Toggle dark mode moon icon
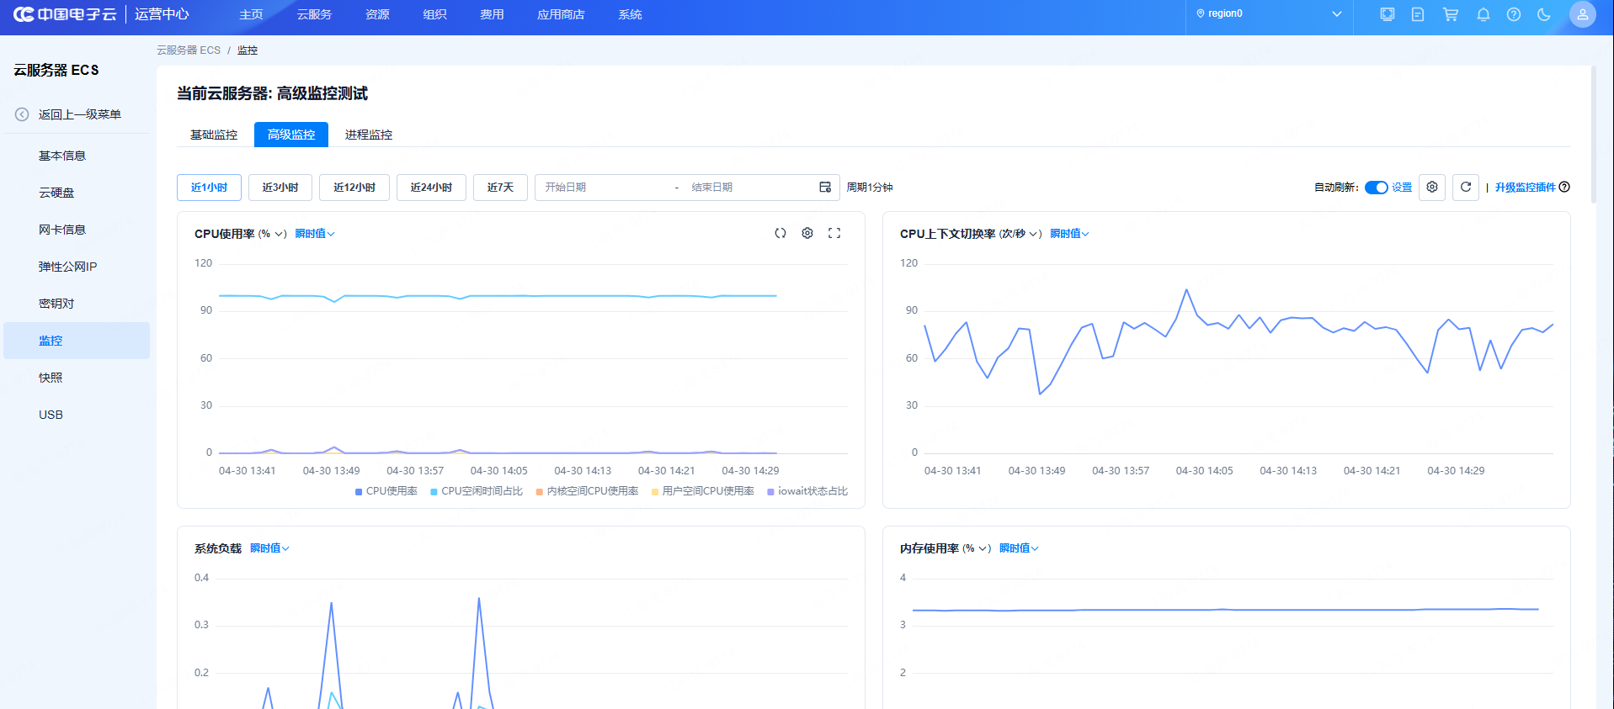Image resolution: width=1614 pixels, height=709 pixels. pos(1543,14)
